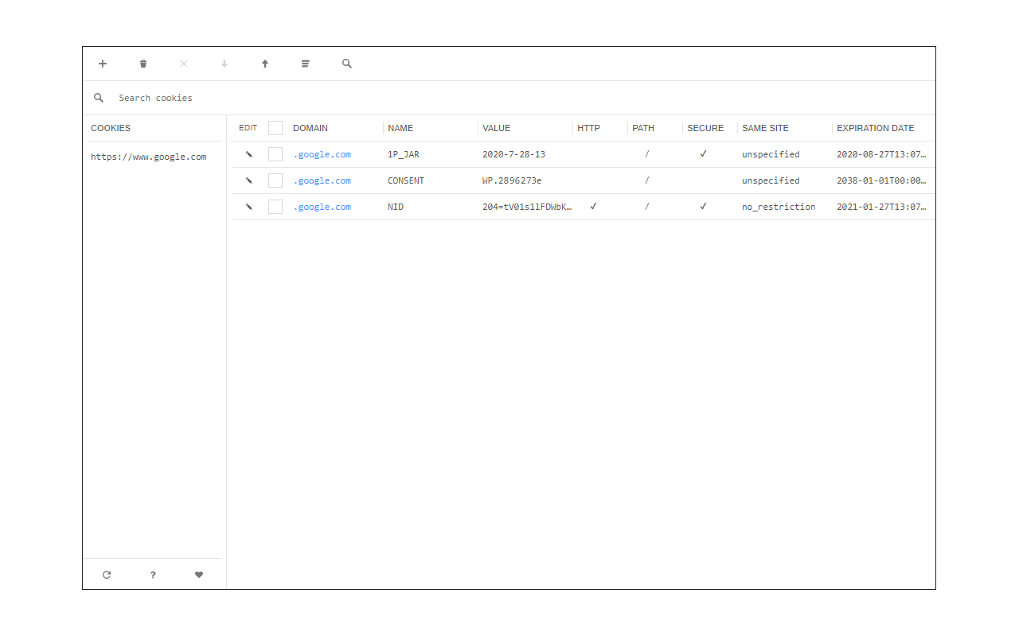Click the toolbar magnifier search icon
Viewport: 1019px width, 636px height.
pyautogui.click(x=347, y=64)
